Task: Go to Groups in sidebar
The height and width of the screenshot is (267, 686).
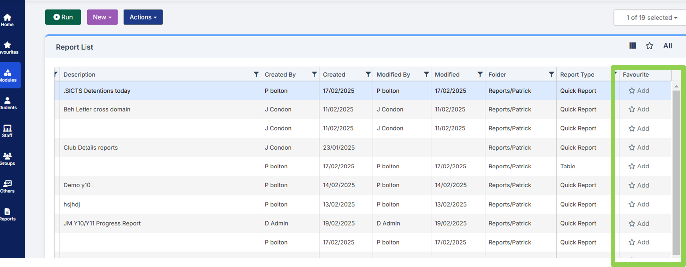Action: pos(7,159)
